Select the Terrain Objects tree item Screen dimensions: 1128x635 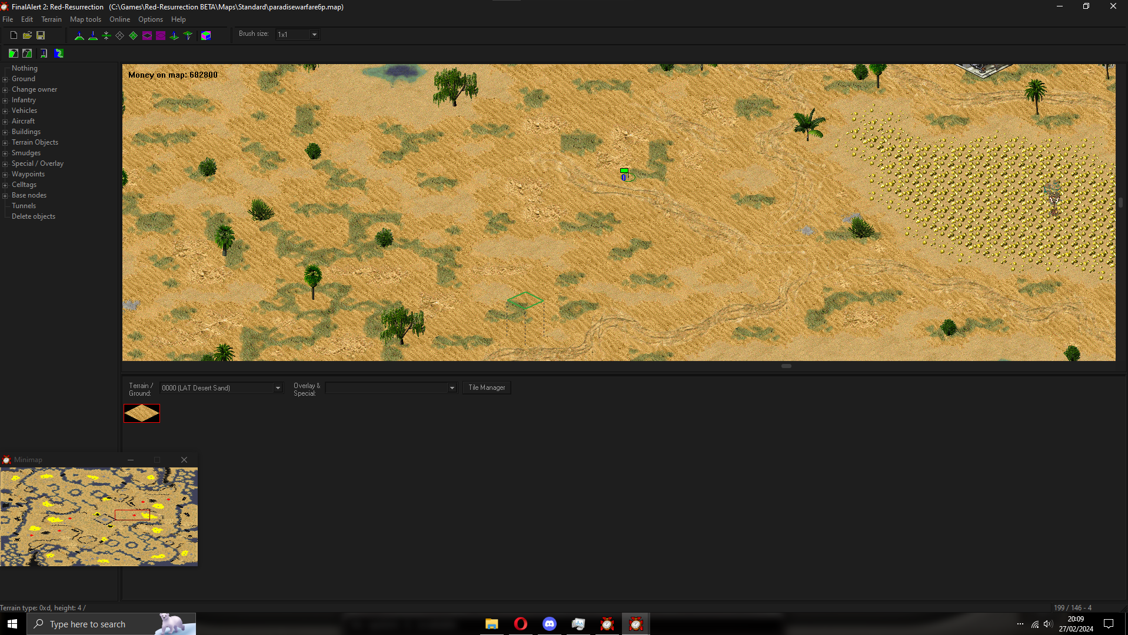click(x=35, y=142)
